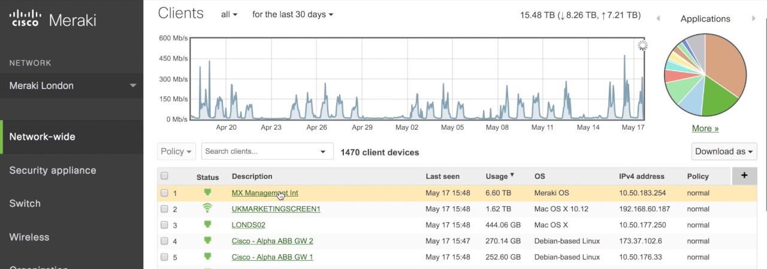Open Cisco - Alpha ABB GW 1 link

pyautogui.click(x=273, y=257)
